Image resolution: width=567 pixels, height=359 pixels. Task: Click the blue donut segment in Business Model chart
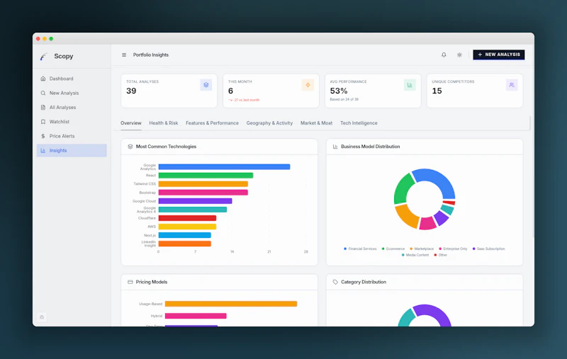pyautogui.click(x=439, y=178)
